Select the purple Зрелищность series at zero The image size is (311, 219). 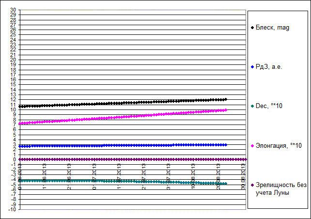pyautogui.click(x=133, y=159)
